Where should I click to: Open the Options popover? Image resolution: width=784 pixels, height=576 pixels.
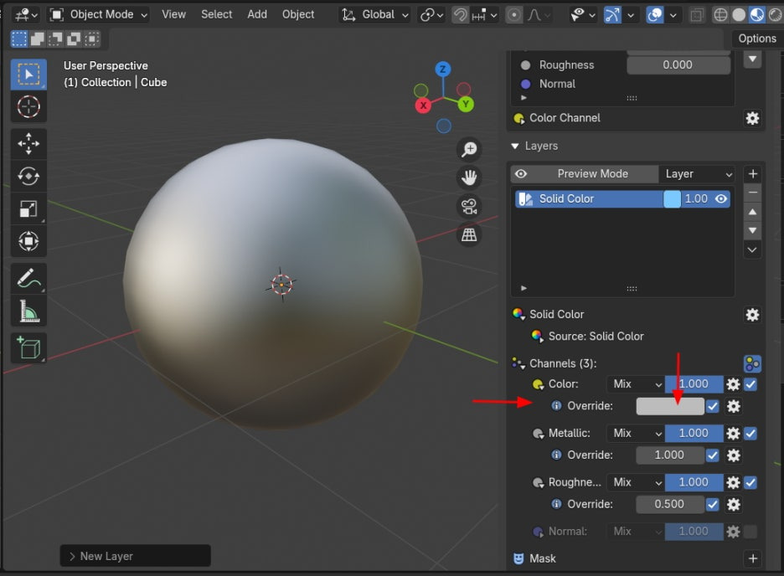point(757,39)
